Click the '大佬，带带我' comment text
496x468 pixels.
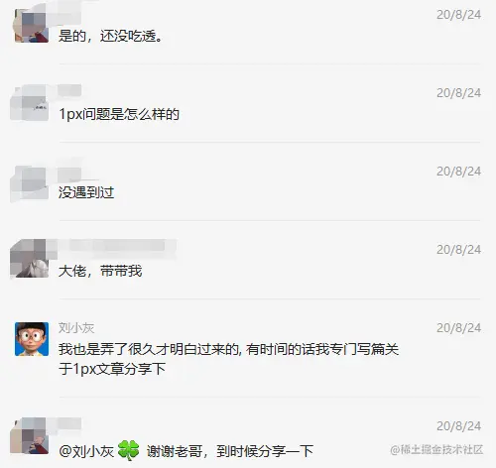click(100, 271)
